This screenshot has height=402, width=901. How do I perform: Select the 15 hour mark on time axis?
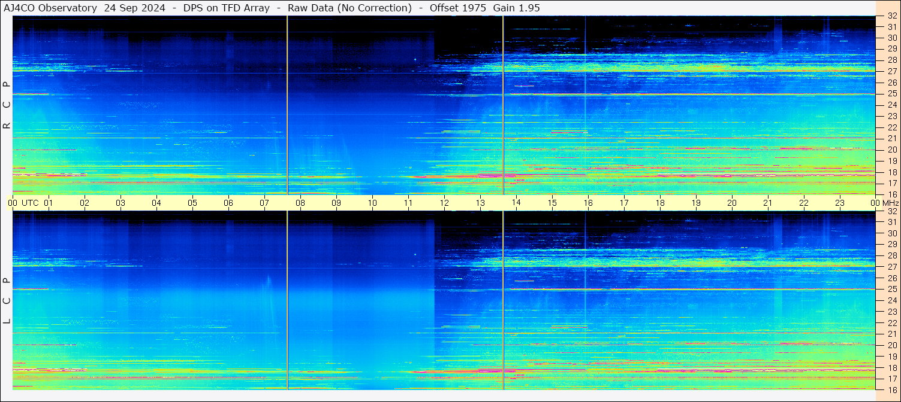coord(552,203)
